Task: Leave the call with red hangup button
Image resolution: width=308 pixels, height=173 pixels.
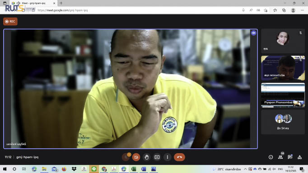Action: [x=179, y=157]
